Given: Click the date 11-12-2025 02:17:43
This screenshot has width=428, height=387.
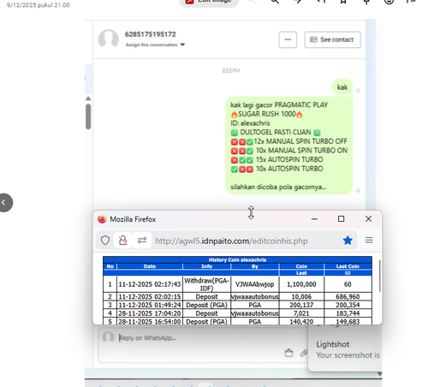Looking at the screenshot, I should coord(150,284).
